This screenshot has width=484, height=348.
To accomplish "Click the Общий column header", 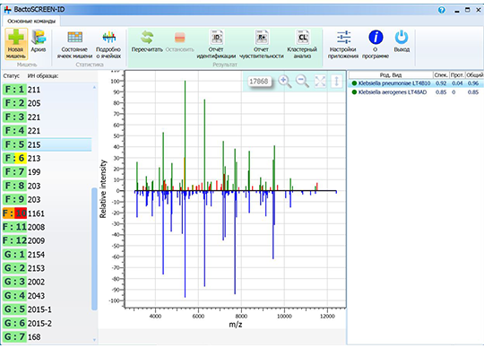I will [474, 74].
